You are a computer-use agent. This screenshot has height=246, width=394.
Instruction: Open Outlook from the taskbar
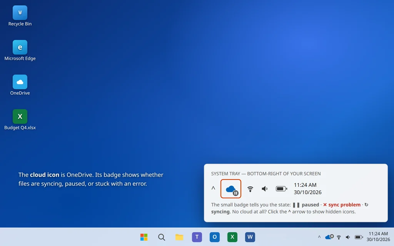tap(215, 237)
